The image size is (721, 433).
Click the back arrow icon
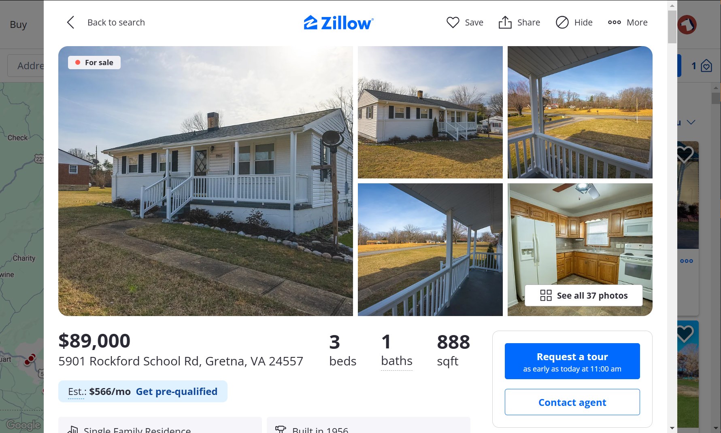click(x=70, y=22)
